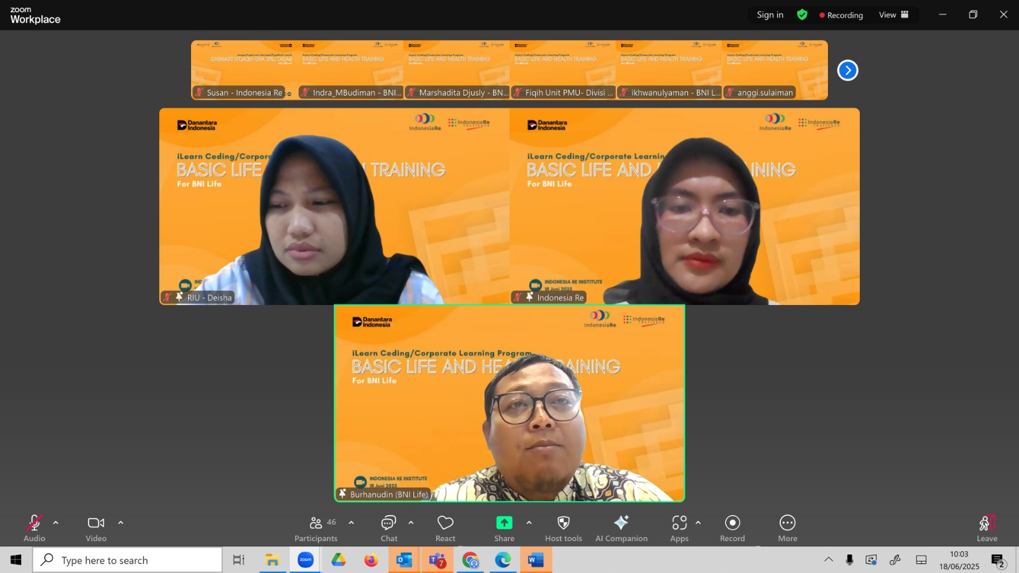1019x573 pixels.
Task: Click RIU - Deisha name label
Action: tap(210, 297)
